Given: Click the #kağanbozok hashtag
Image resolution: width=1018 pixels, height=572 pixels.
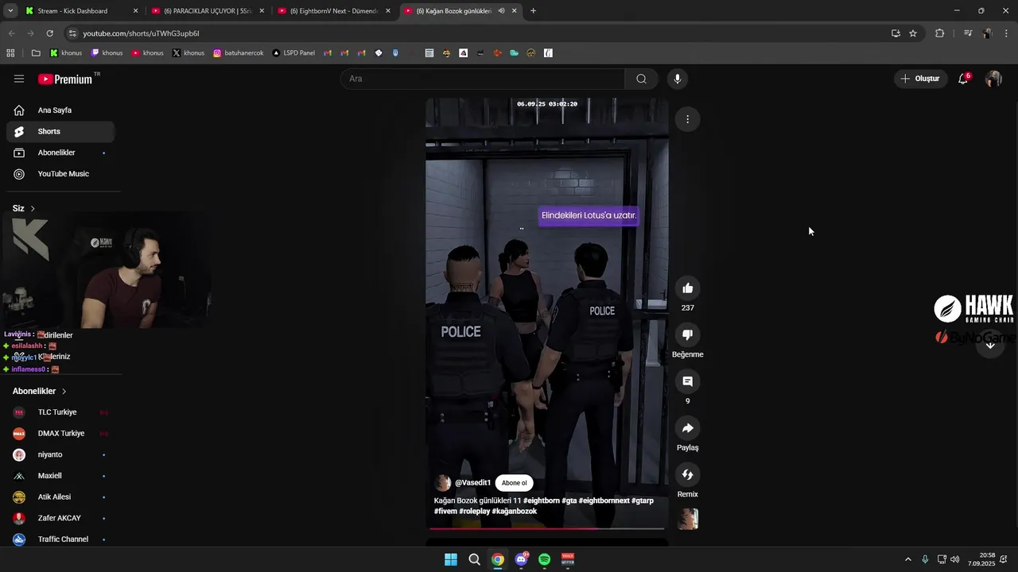Looking at the screenshot, I should (x=515, y=511).
